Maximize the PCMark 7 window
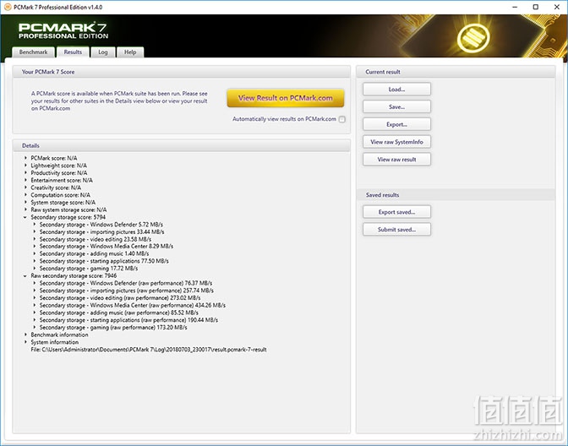This screenshot has width=568, height=446. [536, 7]
